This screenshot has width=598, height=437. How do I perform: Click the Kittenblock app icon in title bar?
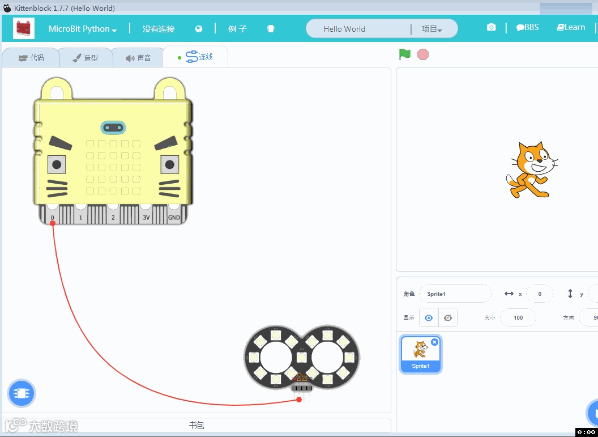pos(7,7)
